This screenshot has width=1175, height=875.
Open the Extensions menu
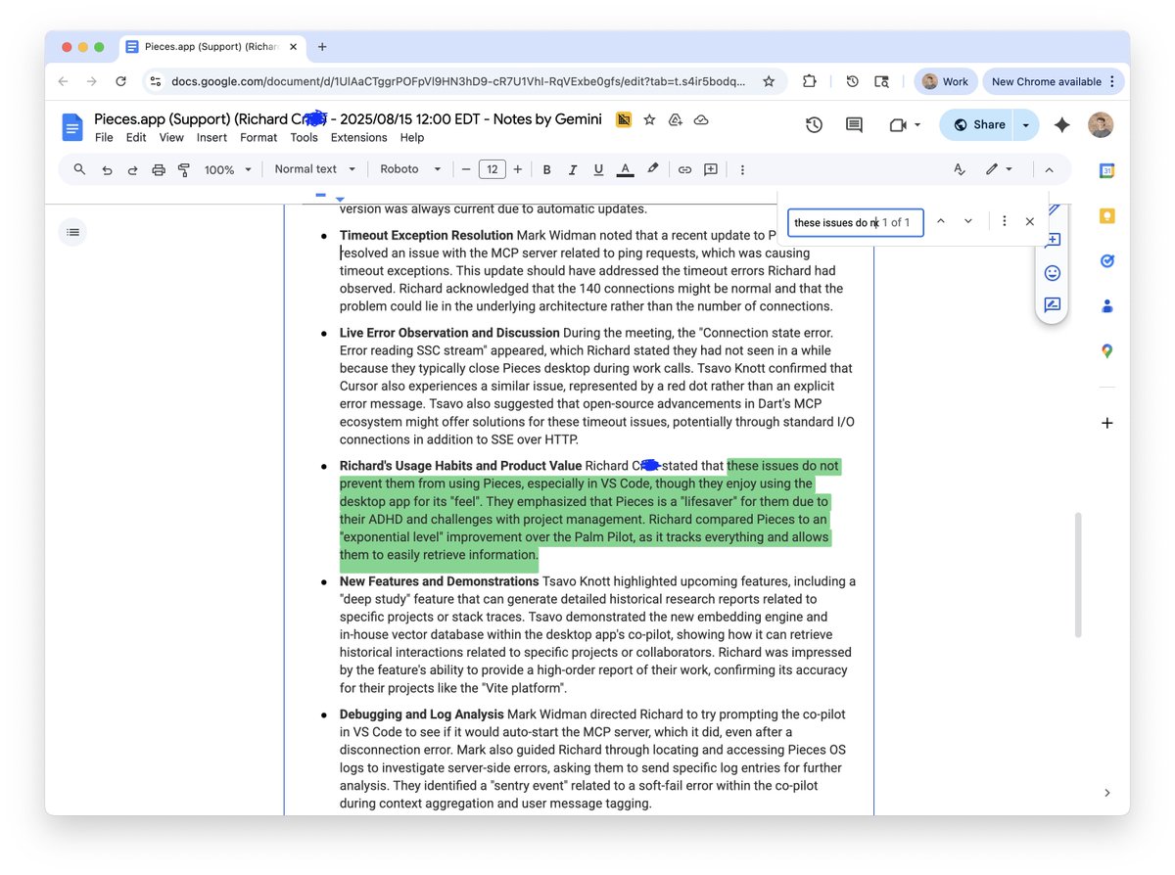359,138
